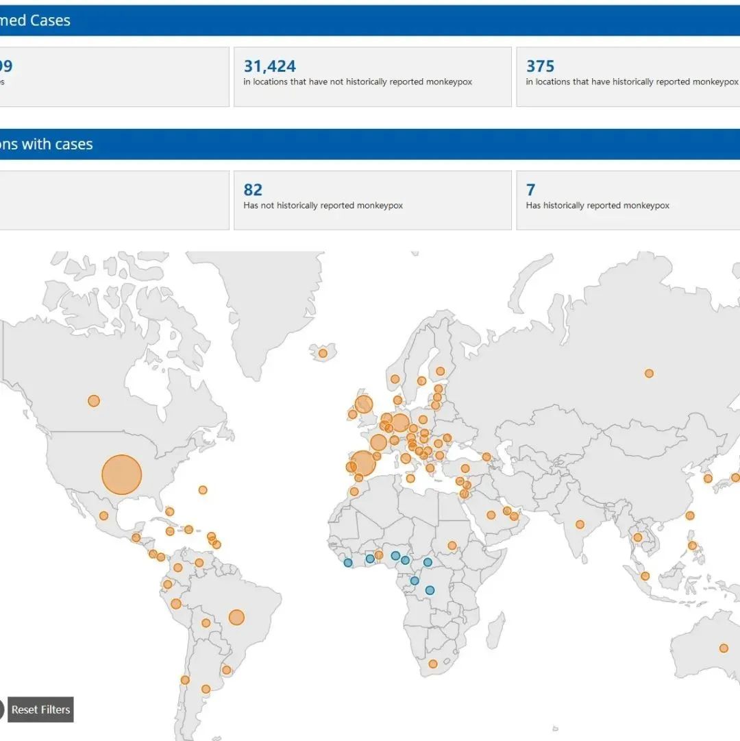Image resolution: width=740 pixels, height=741 pixels.
Task: Click the largest bubble over the United States
Action: [122, 474]
